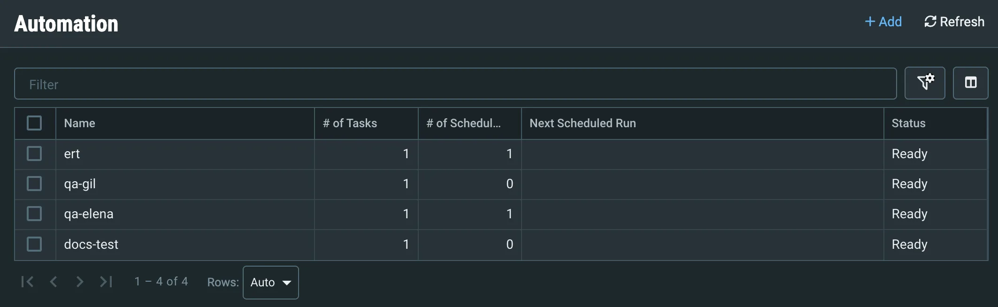Click the Add automation button
The width and height of the screenshot is (998, 307).
[883, 22]
